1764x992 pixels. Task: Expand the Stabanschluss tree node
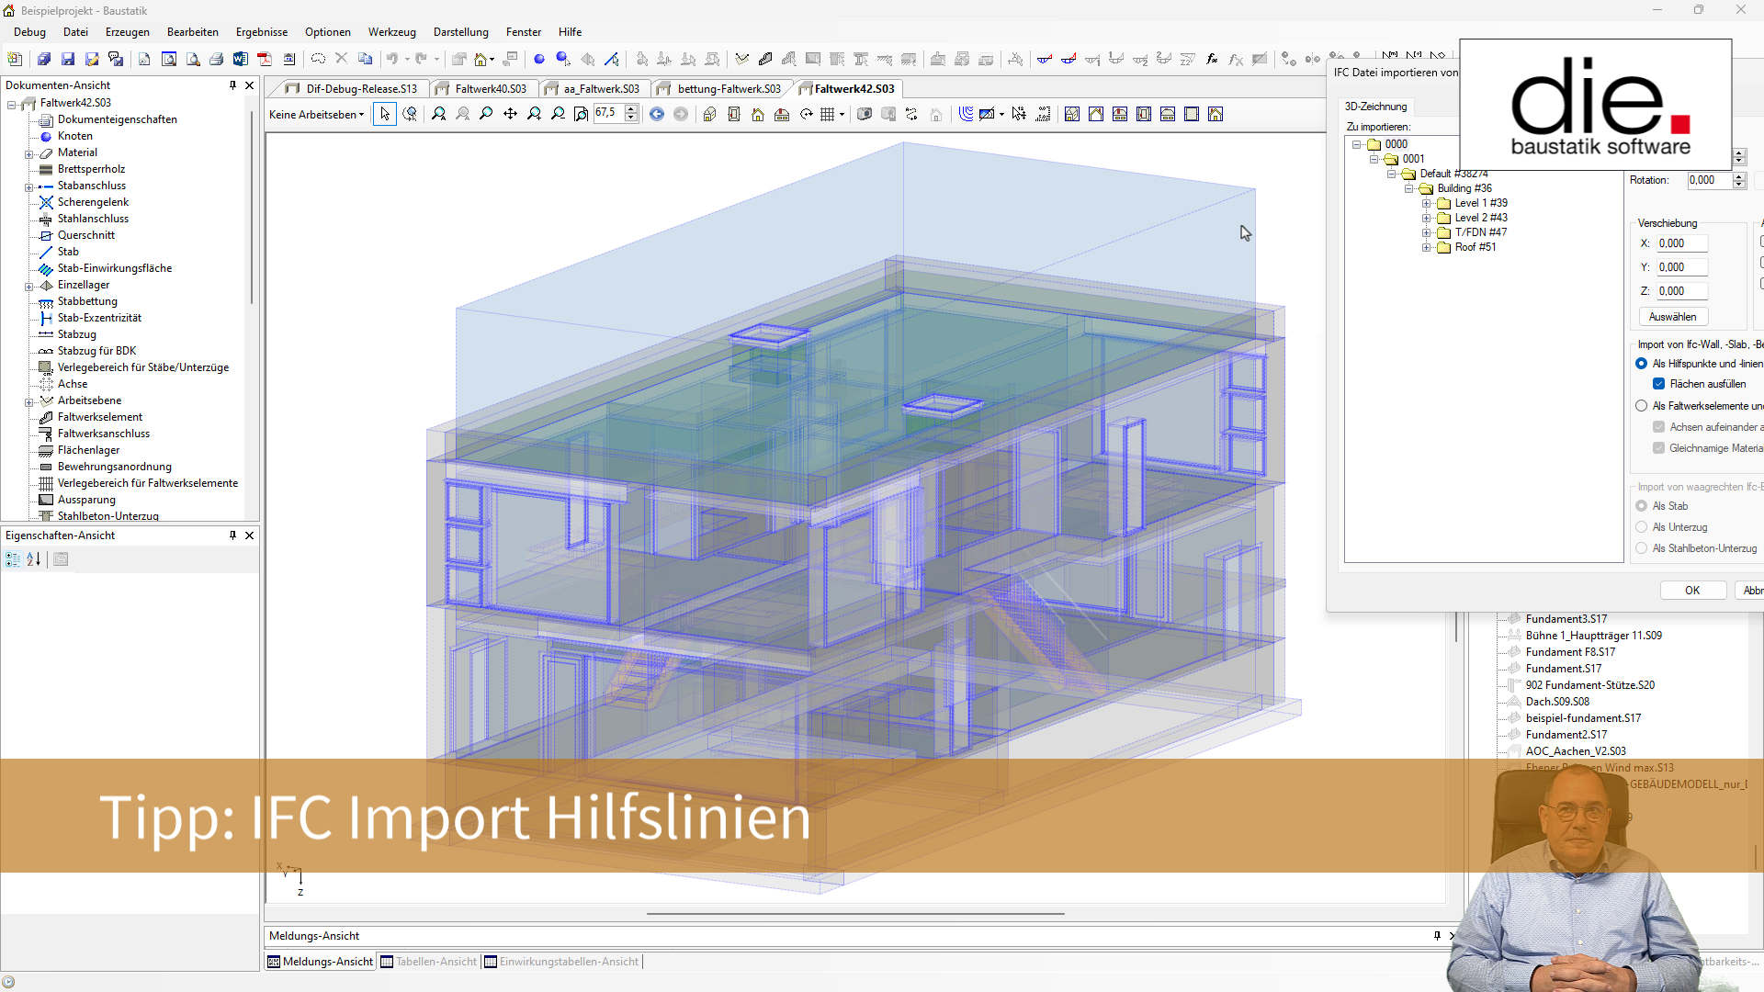tap(28, 186)
